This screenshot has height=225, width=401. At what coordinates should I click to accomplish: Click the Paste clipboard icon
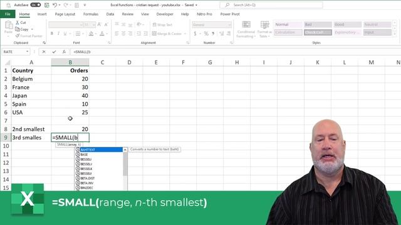(x=8, y=25)
